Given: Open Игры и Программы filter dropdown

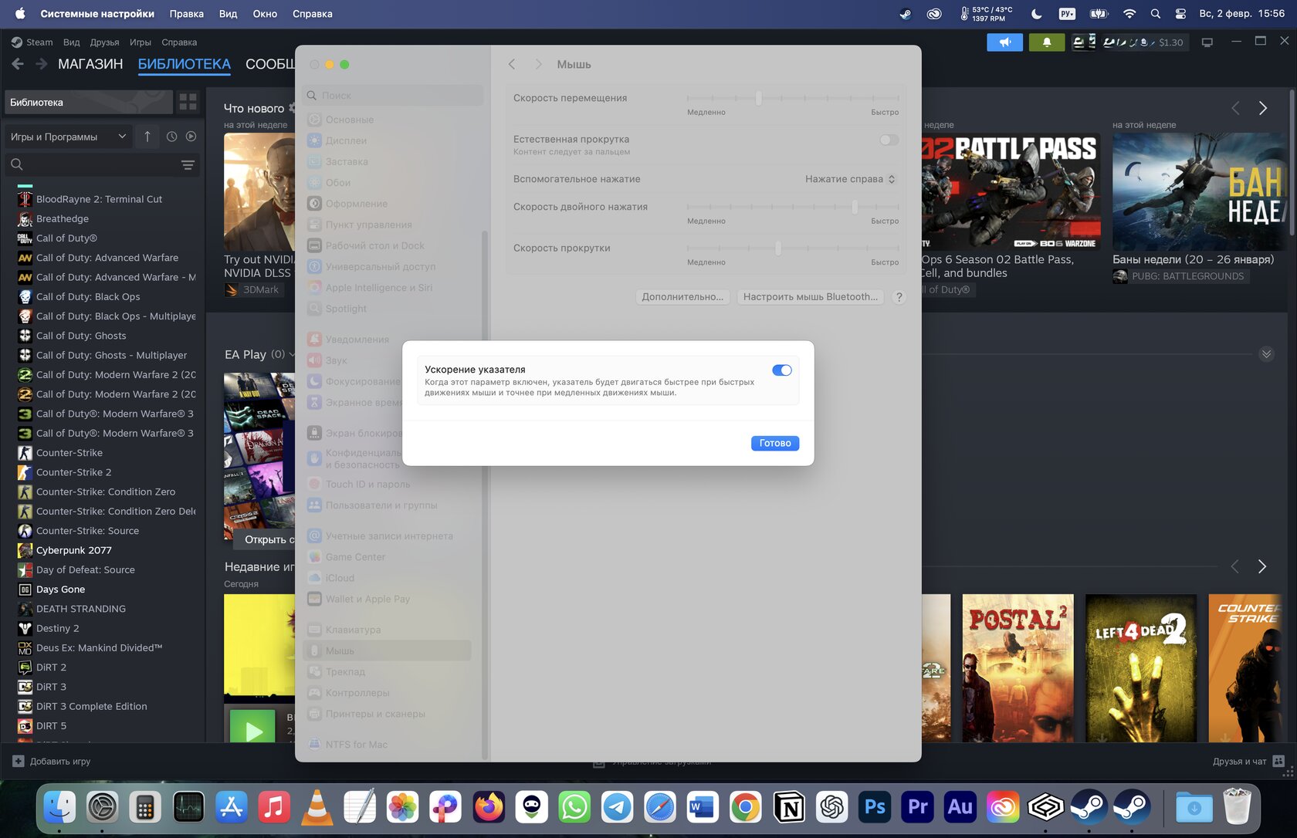Looking at the screenshot, I should tap(68, 137).
